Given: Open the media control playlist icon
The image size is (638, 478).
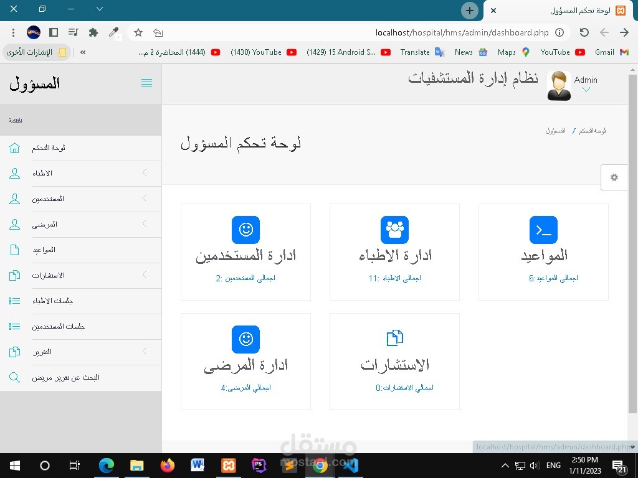Looking at the screenshot, I should pos(74,32).
